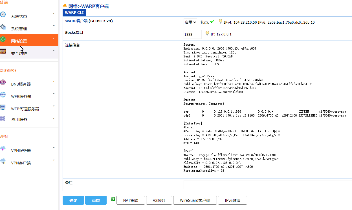Click the 连接信息 row label

72,45
